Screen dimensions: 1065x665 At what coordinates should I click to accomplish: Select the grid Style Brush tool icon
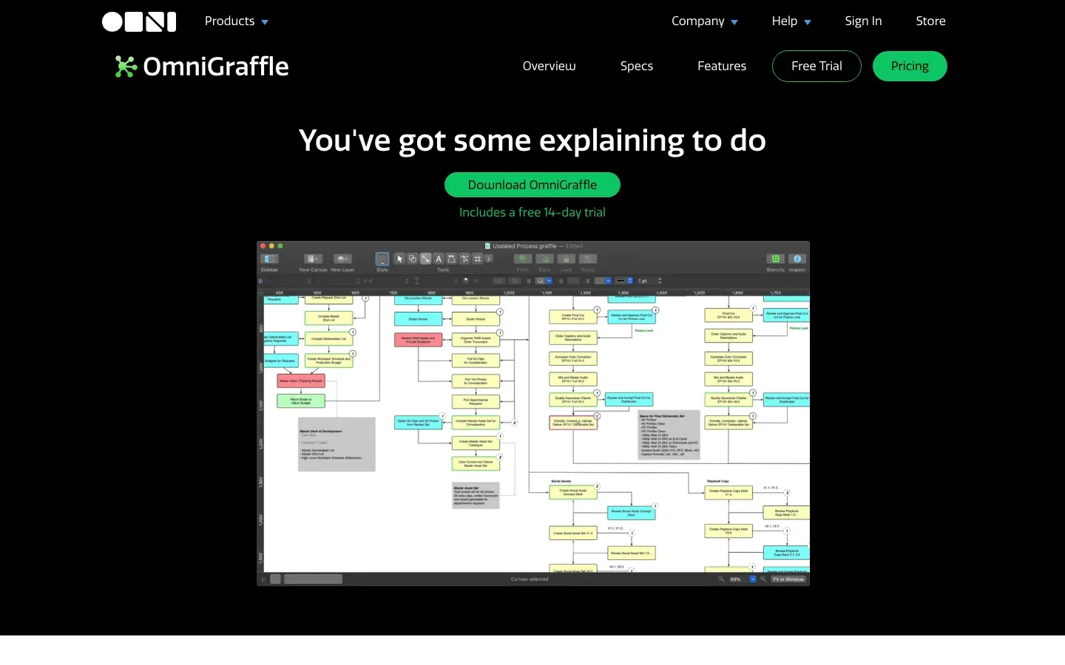pyautogui.click(x=478, y=259)
